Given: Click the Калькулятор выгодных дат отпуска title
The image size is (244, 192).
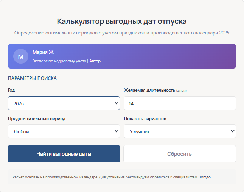Looking at the screenshot, I should 122,21.
